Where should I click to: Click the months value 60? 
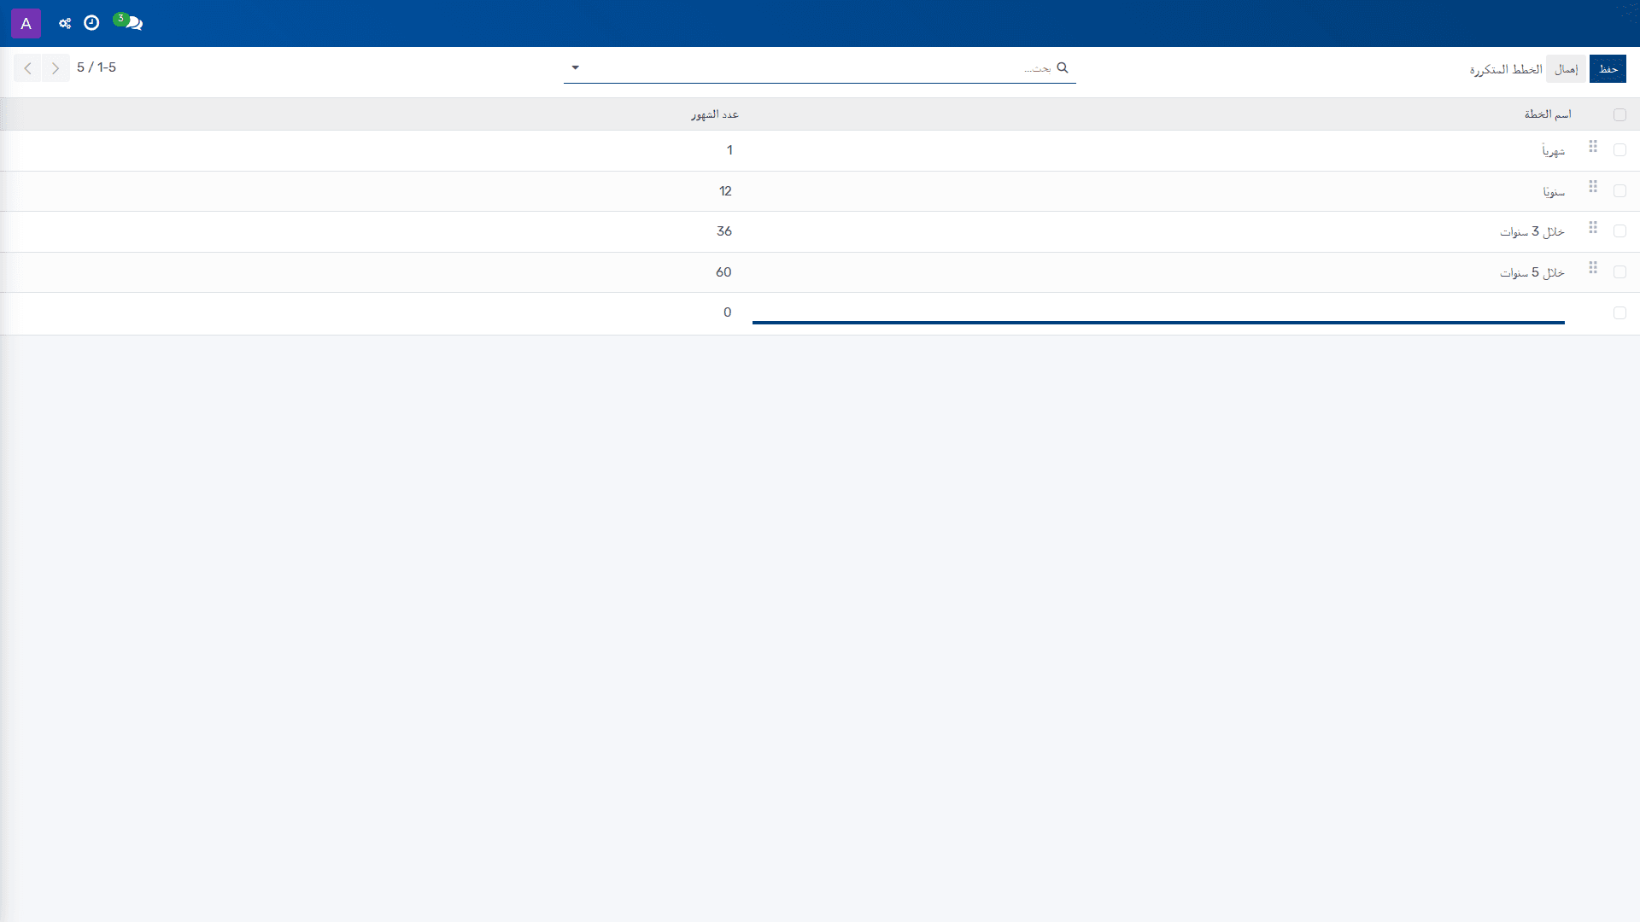tap(723, 272)
